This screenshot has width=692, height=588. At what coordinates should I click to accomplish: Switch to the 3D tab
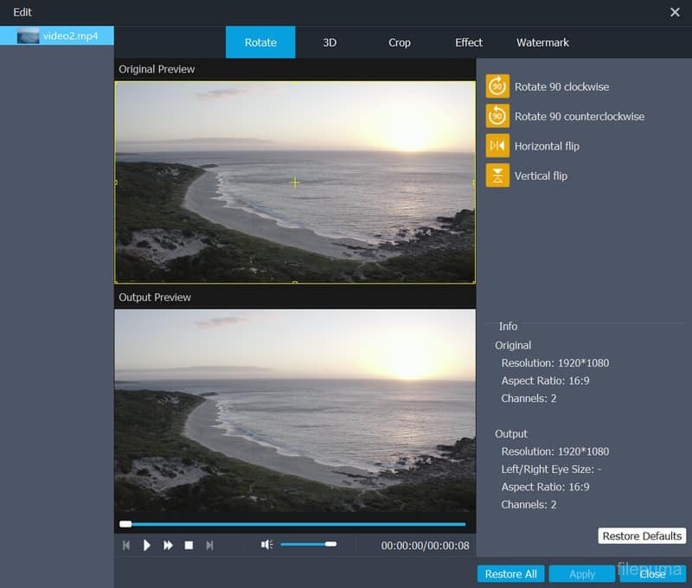[330, 42]
